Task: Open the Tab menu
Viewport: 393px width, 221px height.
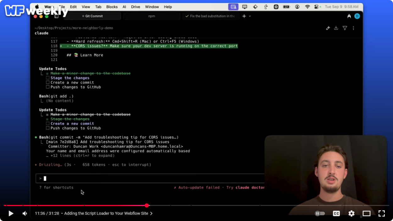Action: point(98,7)
